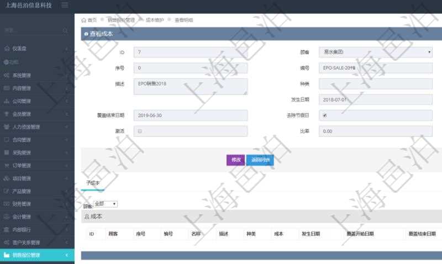
Task: Click the 客户关系管理 sidebar icon
Action: pos(7,242)
